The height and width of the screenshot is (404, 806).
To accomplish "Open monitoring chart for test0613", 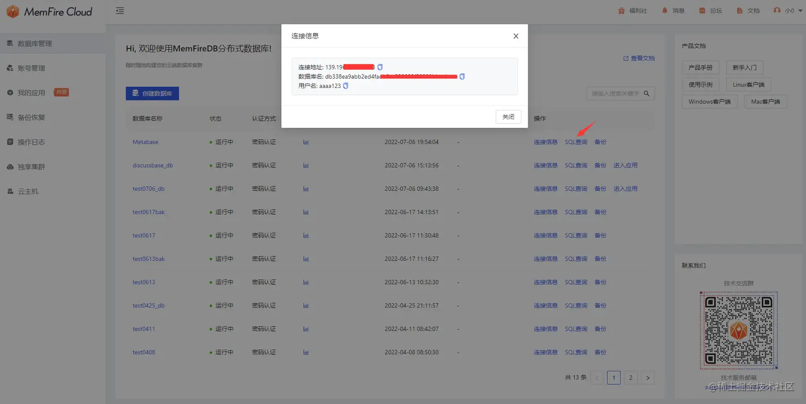I will 306,282.
